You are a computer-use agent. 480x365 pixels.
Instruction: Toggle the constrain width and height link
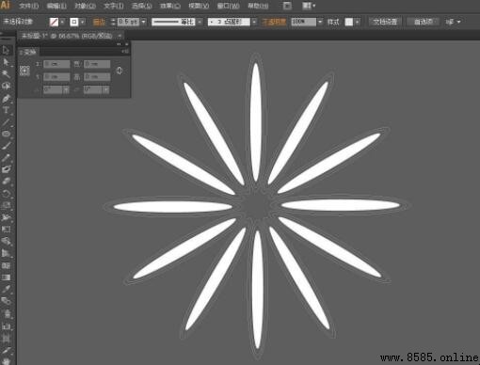pos(119,71)
